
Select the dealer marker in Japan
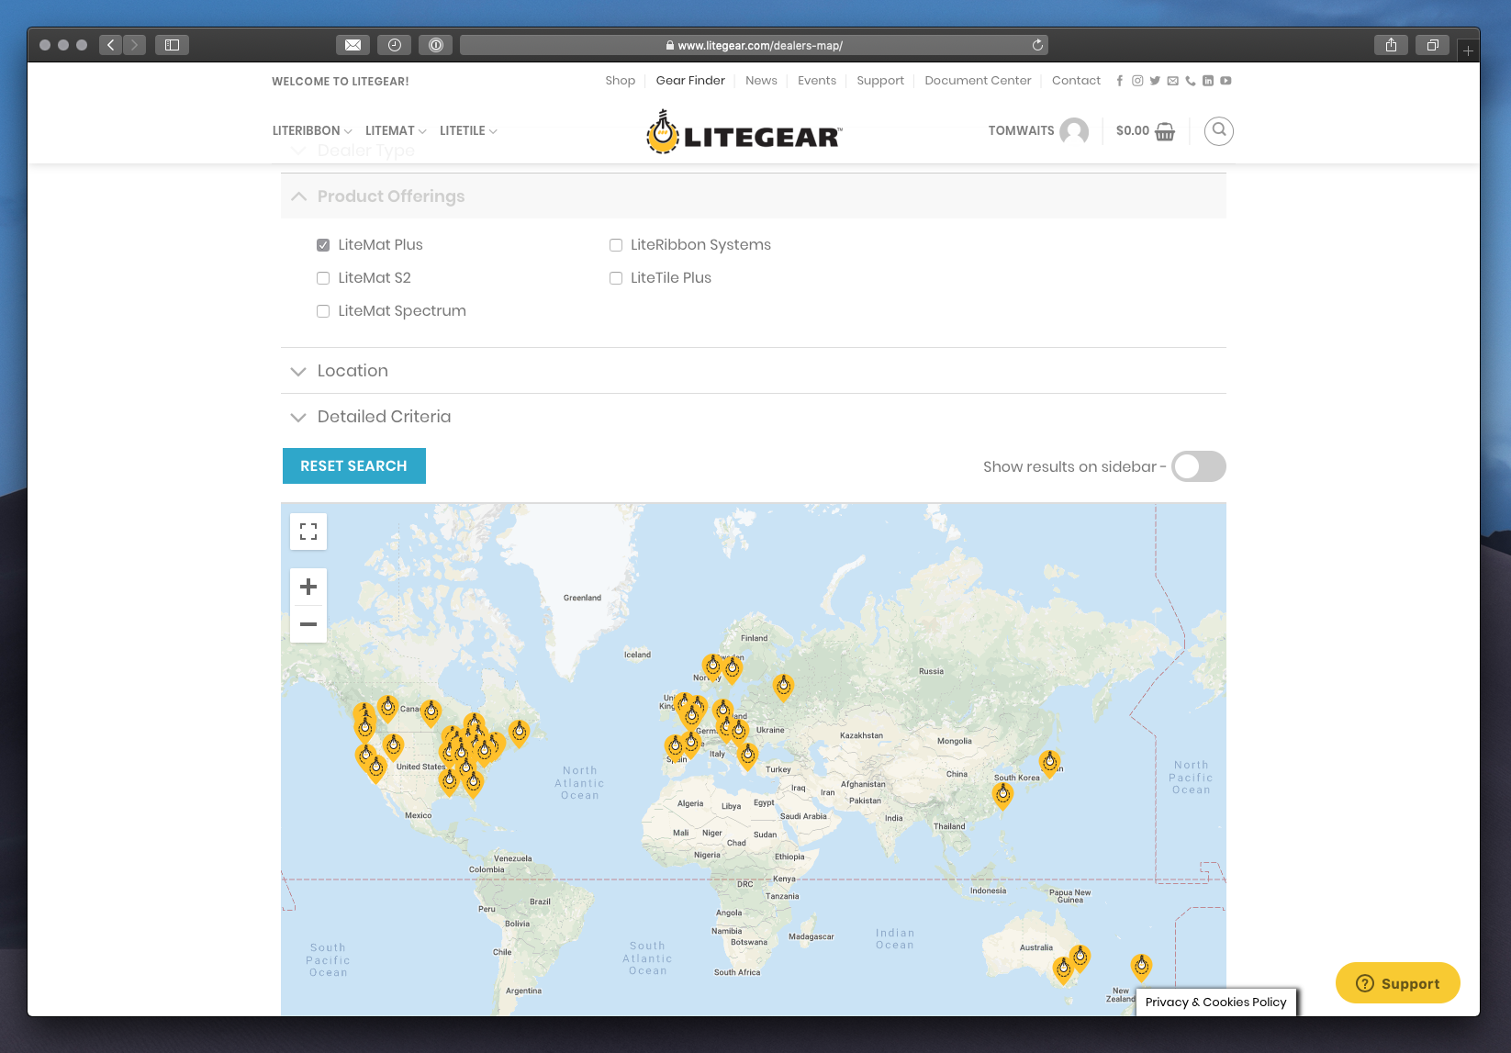1049,762
